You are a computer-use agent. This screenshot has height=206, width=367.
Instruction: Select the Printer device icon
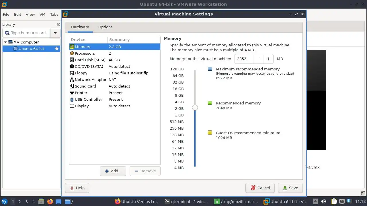72,93
